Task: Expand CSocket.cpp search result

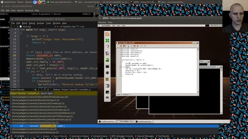Action: (x=11, y=110)
